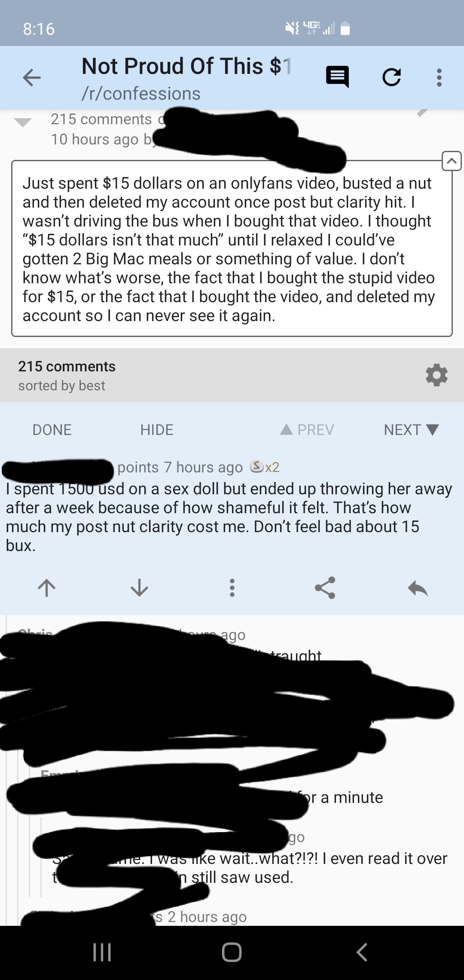Go to PREV comment
The height and width of the screenshot is (980, 464).
coord(307,429)
